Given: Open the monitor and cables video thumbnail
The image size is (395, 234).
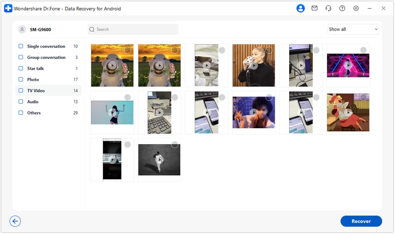Looking at the screenshot, I should (x=301, y=65).
